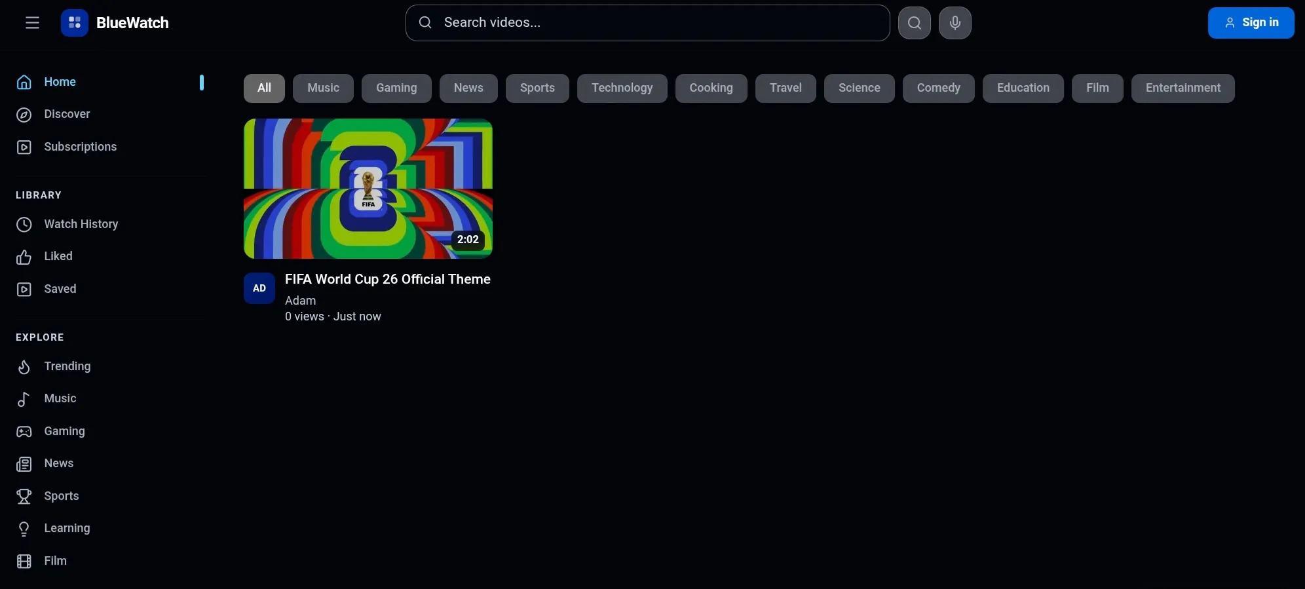Screen dimensions: 1305x589
Task: Filter by the Comedy chip
Action: (939, 88)
